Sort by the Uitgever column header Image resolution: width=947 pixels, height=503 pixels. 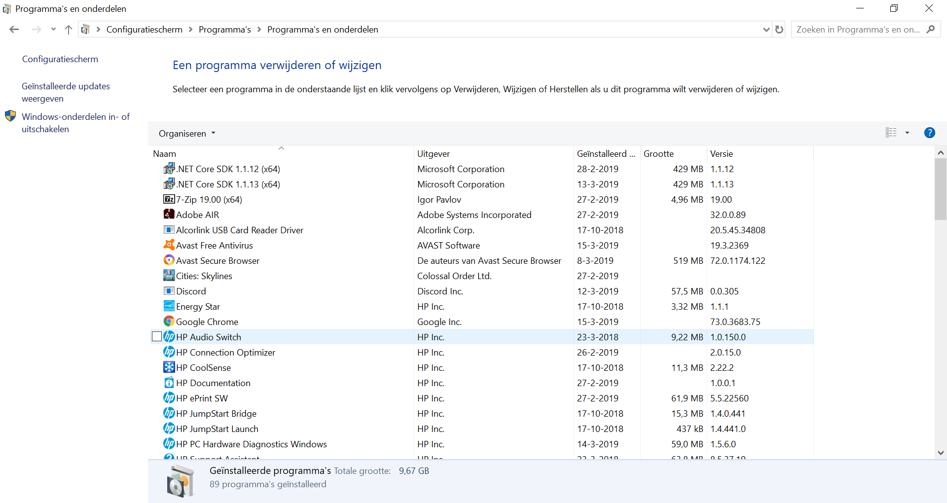[x=494, y=153]
